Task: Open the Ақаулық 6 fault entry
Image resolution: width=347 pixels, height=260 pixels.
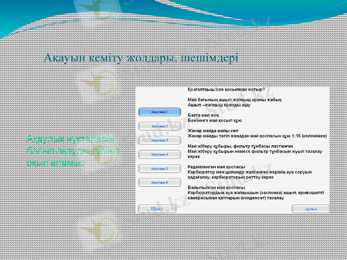Action: [160, 182]
